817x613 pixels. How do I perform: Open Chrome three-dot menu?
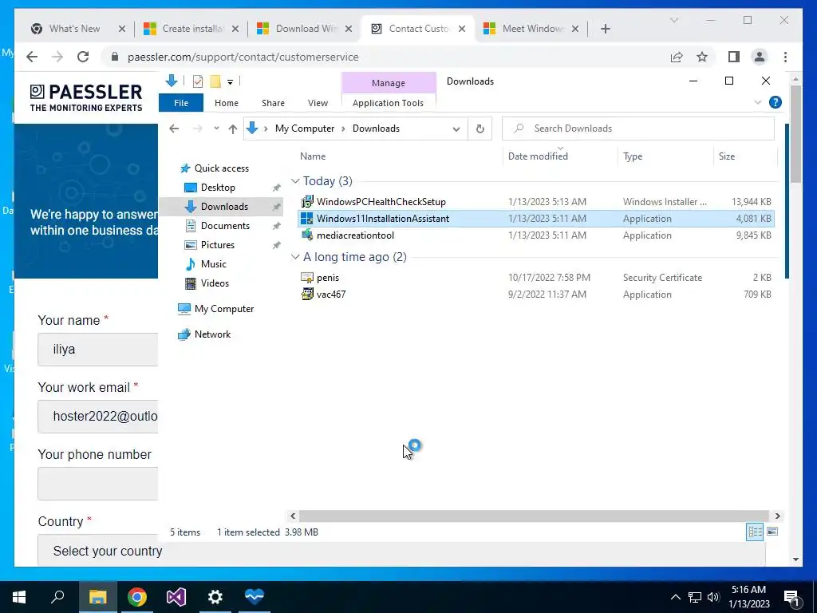(x=785, y=57)
